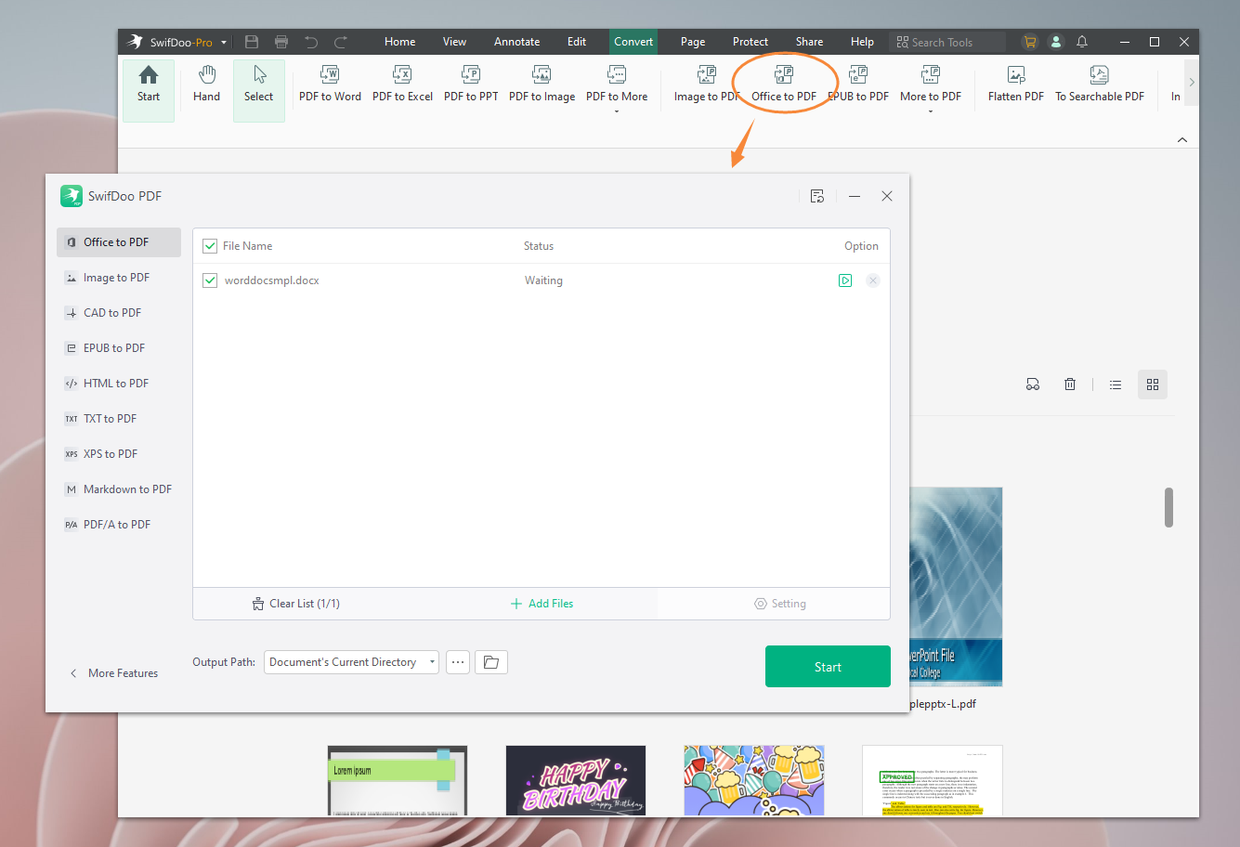
Task: Expand PDF to More options
Action: (617, 88)
